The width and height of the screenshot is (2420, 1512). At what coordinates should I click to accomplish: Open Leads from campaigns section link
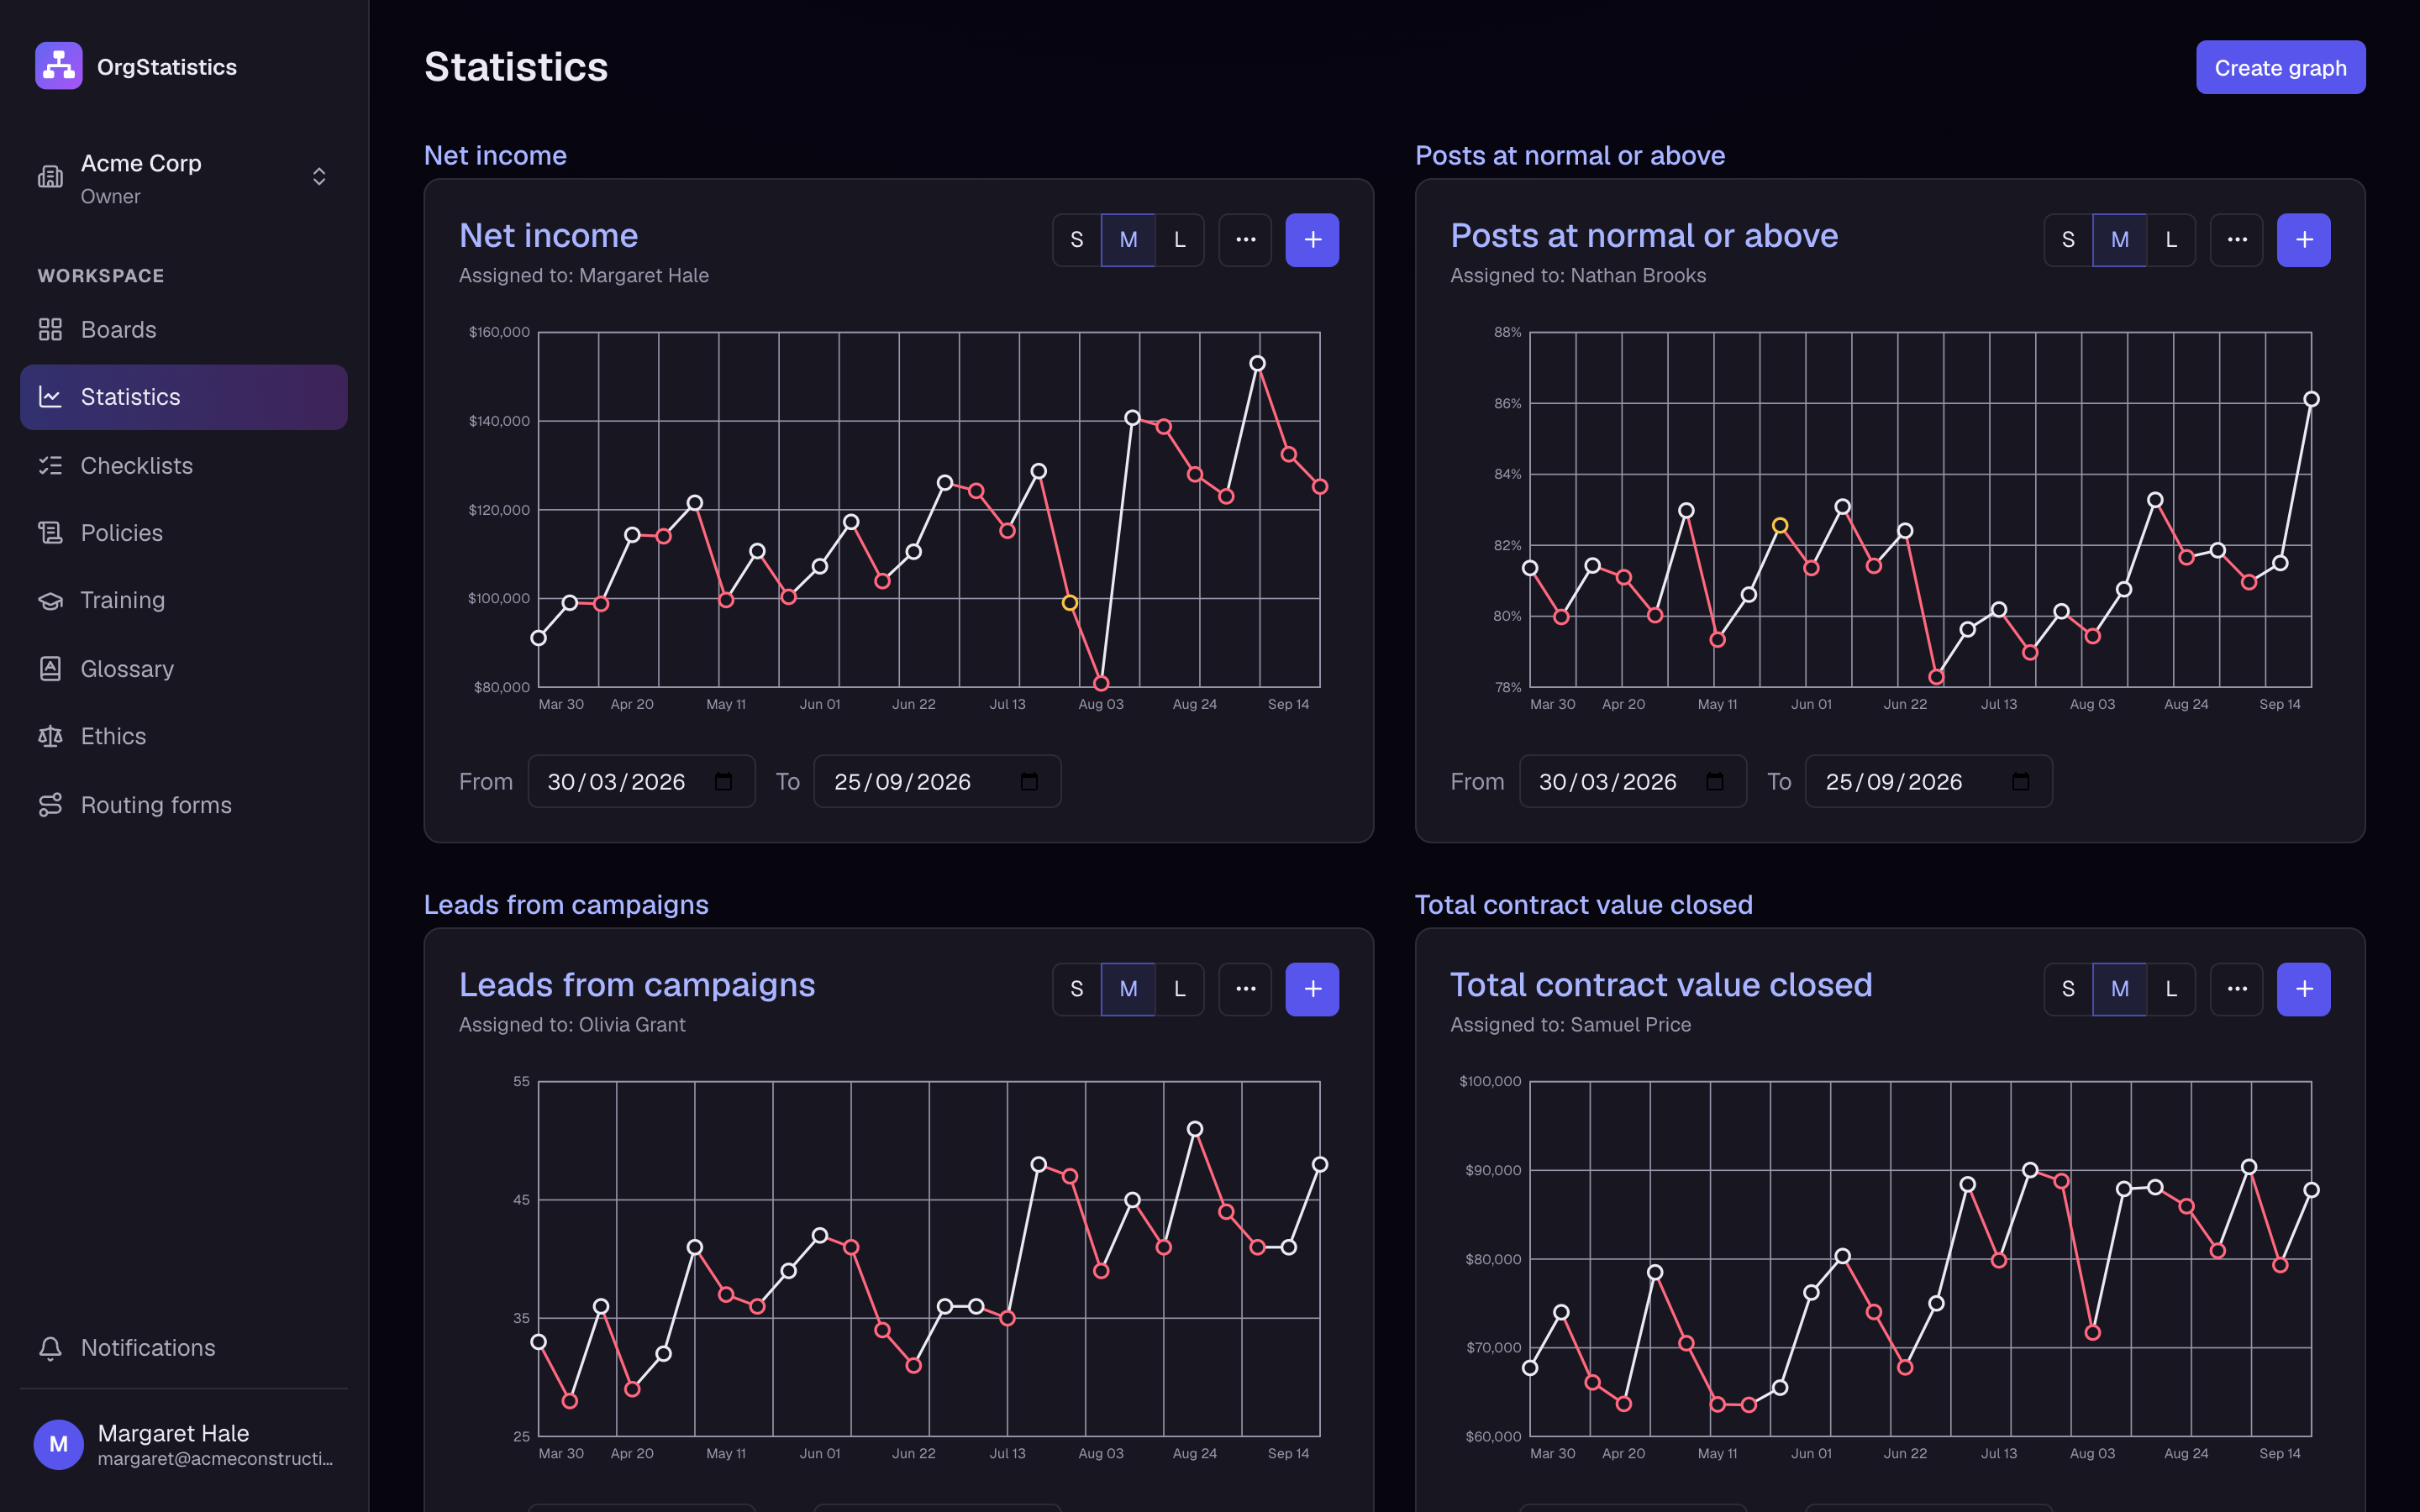coord(566,904)
